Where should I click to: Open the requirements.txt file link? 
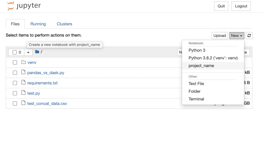(42, 83)
